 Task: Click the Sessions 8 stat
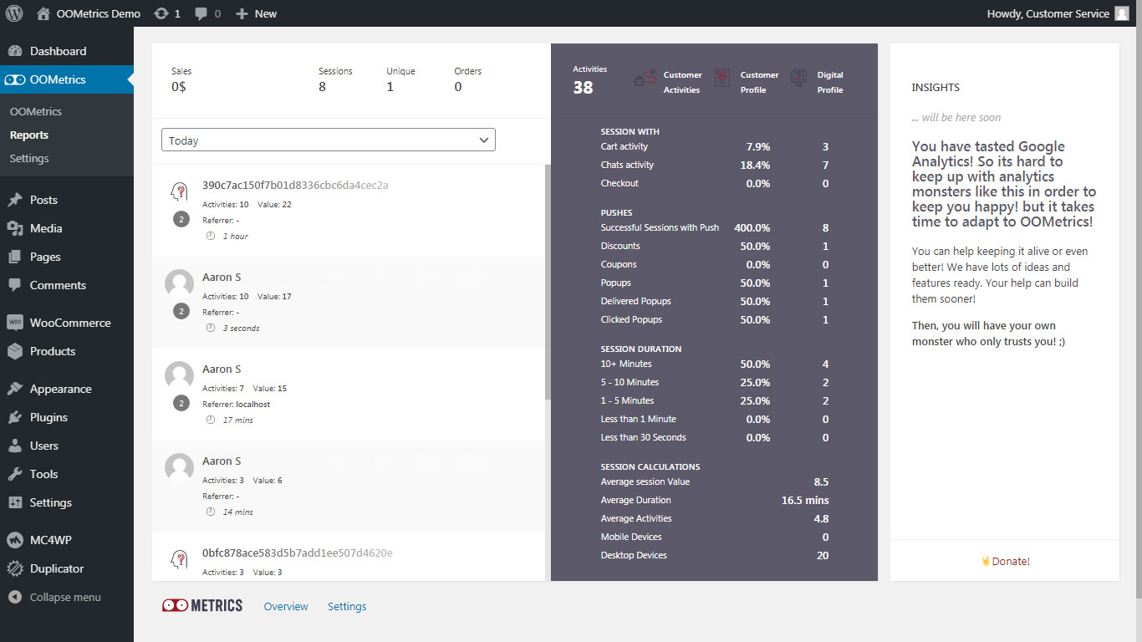pos(335,79)
